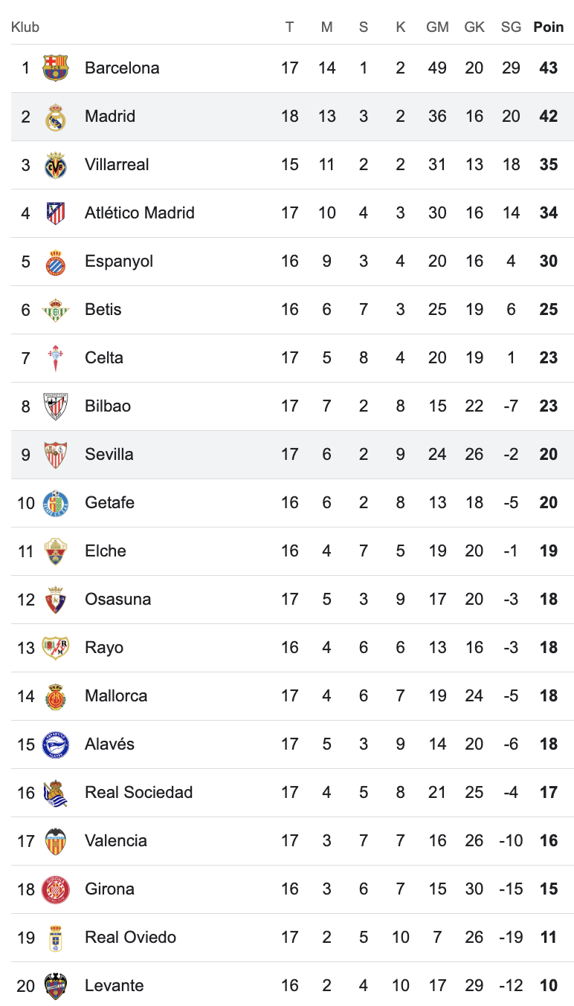Click the Girona red crest icon
Viewport: 574px width, 1006px height.
click(x=56, y=889)
